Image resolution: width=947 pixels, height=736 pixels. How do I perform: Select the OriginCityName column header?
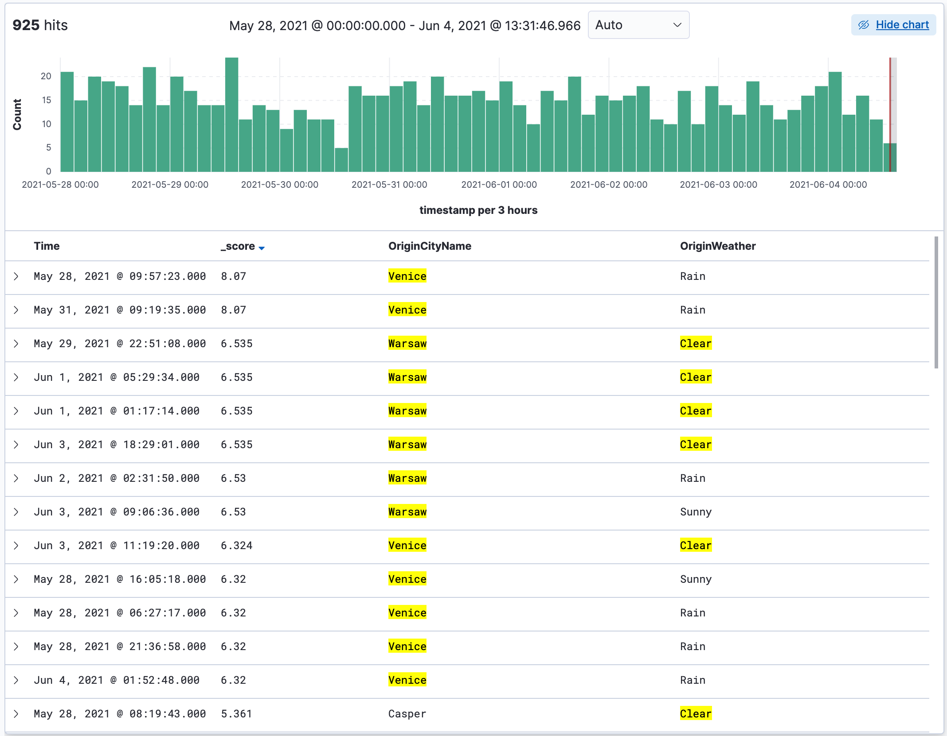point(430,246)
